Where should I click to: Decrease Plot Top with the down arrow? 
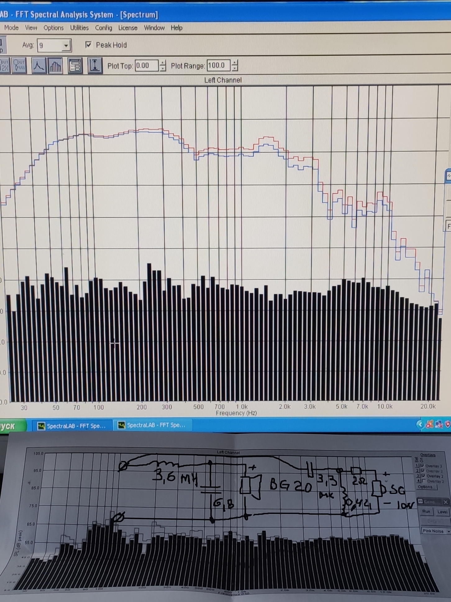[163, 68]
